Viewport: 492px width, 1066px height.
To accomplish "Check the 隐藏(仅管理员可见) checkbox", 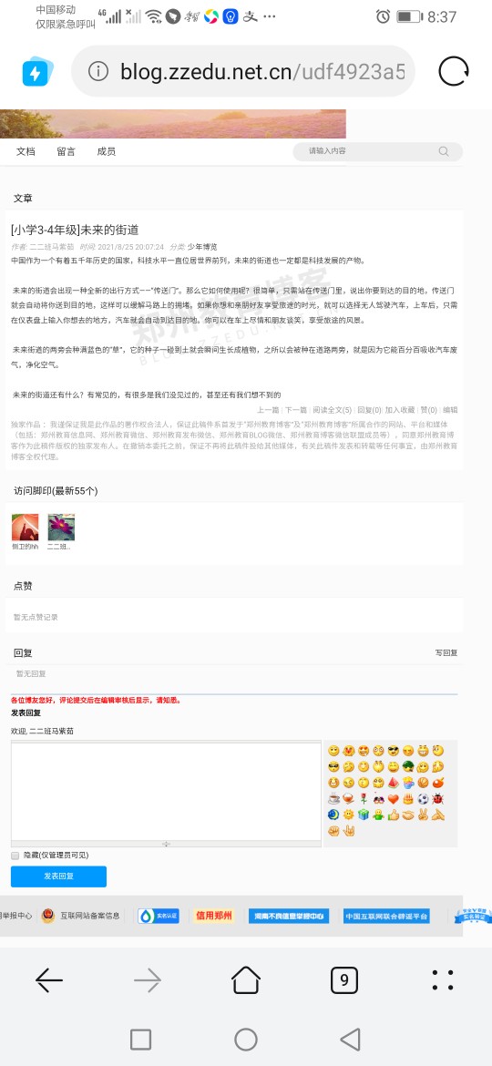I will pyautogui.click(x=15, y=856).
